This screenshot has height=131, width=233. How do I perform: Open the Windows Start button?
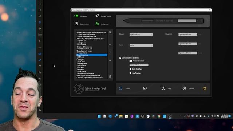tap(99, 116)
